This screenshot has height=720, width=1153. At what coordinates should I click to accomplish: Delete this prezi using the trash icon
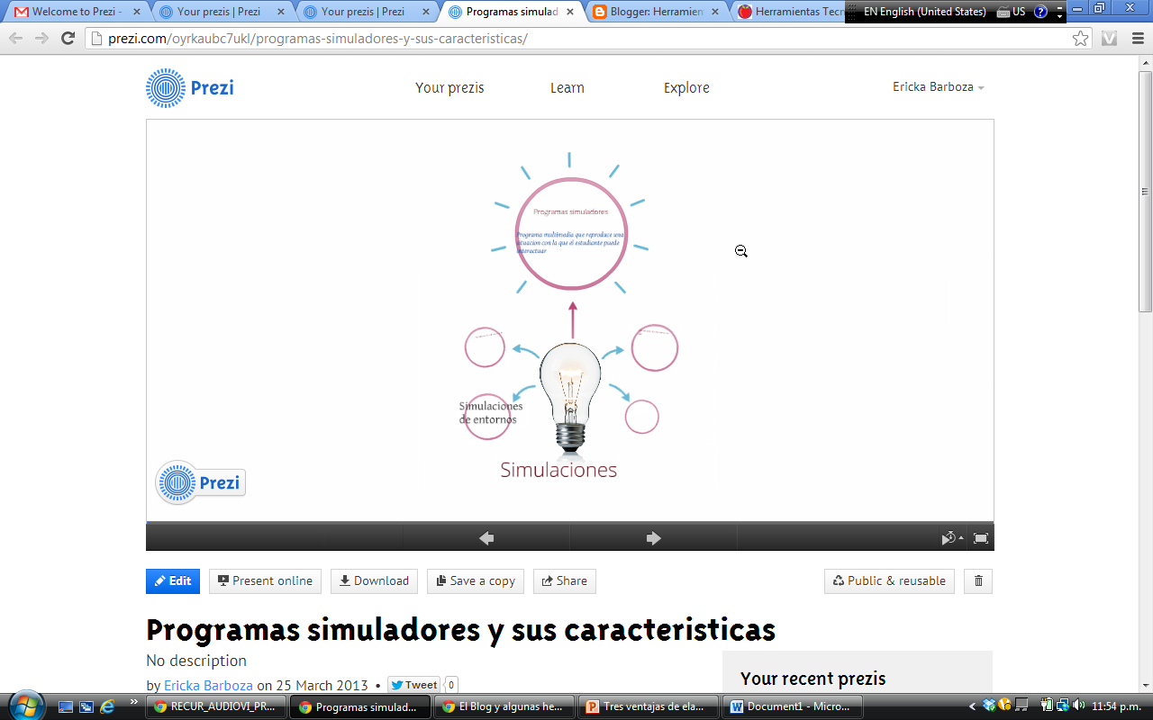[978, 580]
